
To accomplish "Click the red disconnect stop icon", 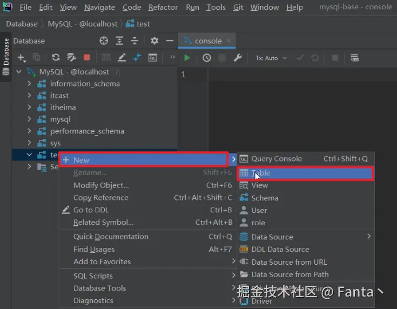I will point(86,58).
